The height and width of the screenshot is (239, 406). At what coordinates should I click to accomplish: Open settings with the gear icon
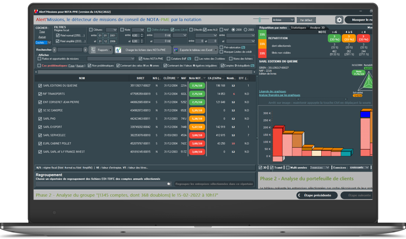(x=339, y=20)
